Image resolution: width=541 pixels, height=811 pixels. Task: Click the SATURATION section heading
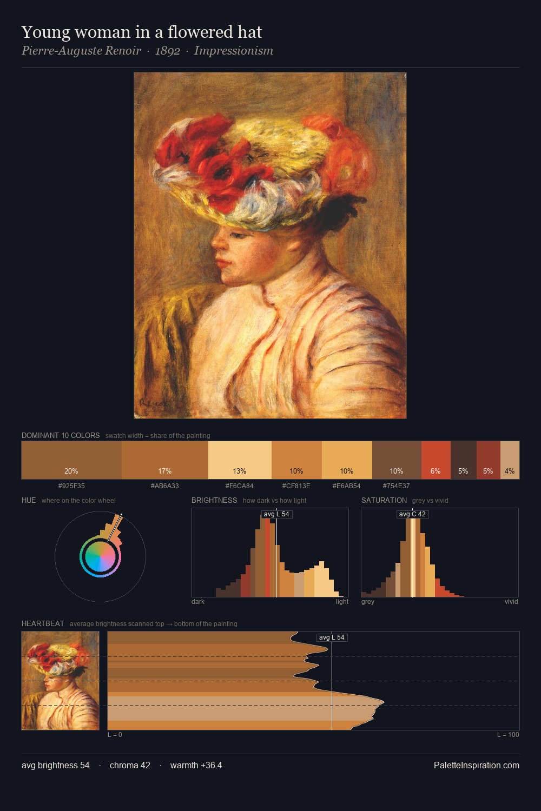click(x=384, y=501)
